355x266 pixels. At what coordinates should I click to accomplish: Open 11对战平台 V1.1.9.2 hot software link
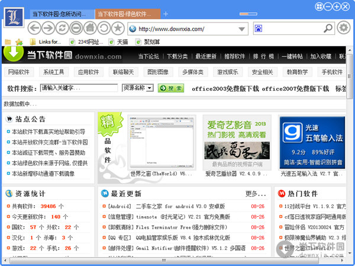315,206
